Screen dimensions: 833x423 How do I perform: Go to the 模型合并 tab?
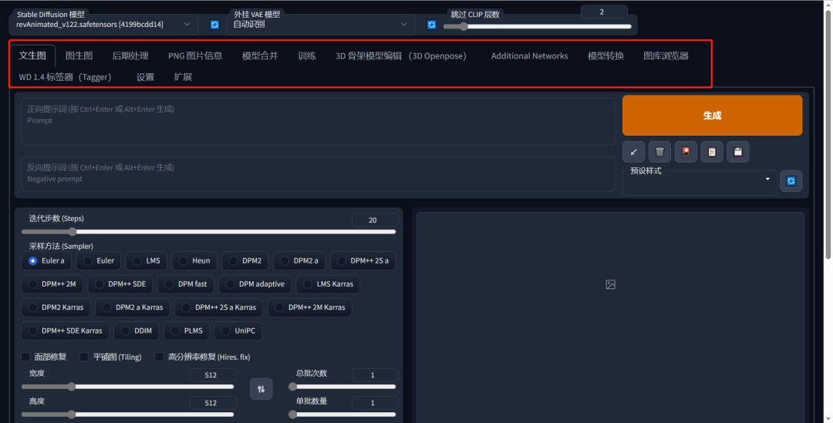click(x=260, y=55)
